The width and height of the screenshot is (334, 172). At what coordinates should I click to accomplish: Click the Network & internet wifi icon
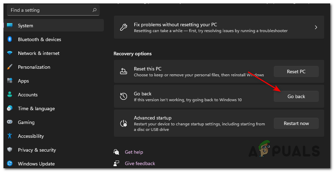[x=10, y=53]
